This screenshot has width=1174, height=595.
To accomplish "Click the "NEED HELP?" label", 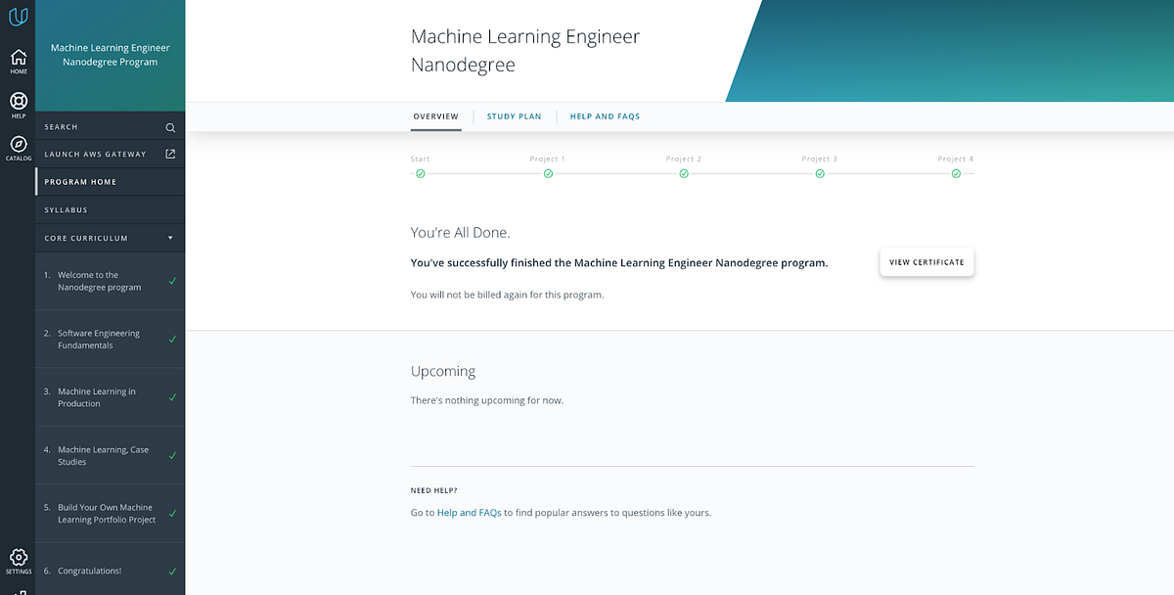I will click(433, 490).
